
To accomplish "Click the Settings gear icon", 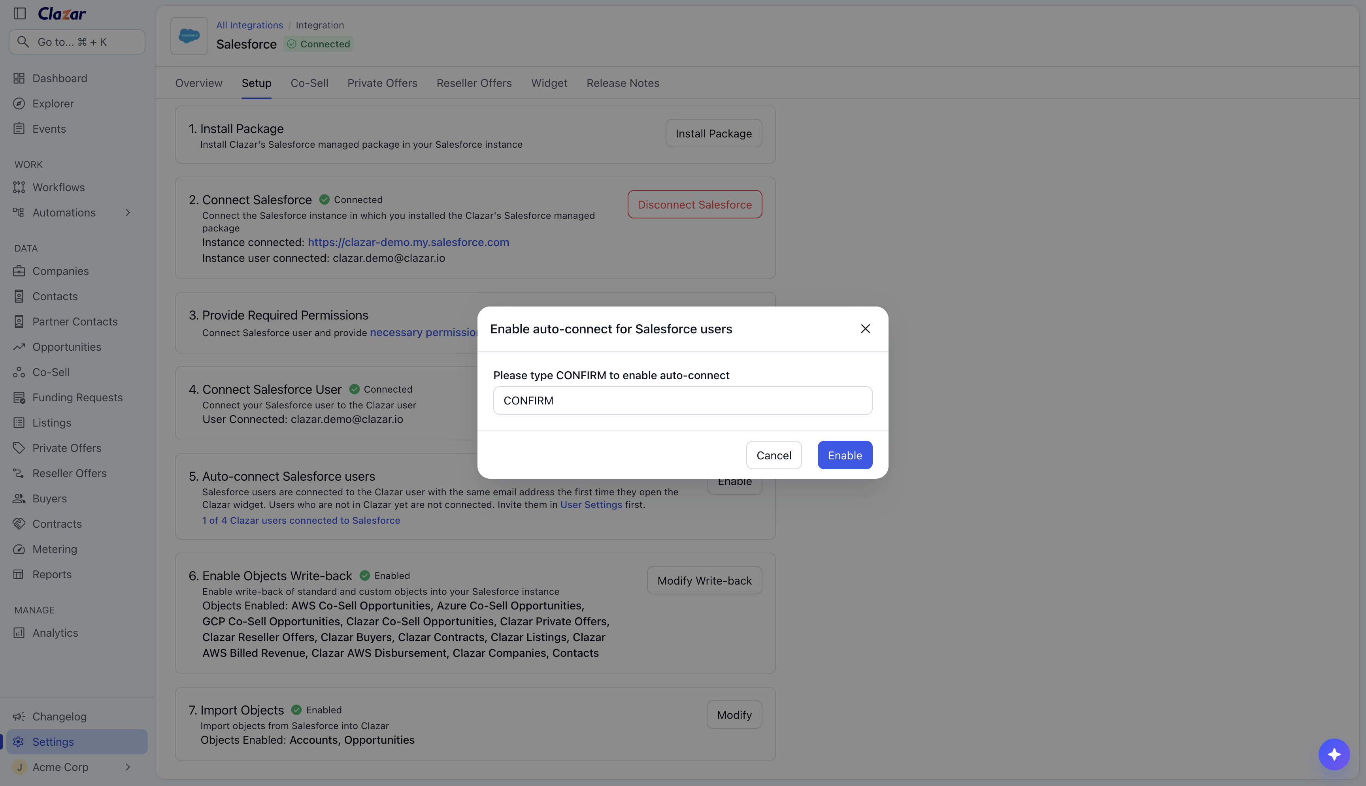I will 19,742.
